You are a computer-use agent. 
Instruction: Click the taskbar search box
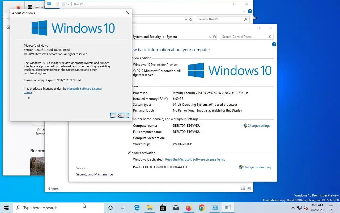pyautogui.click(x=58, y=208)
